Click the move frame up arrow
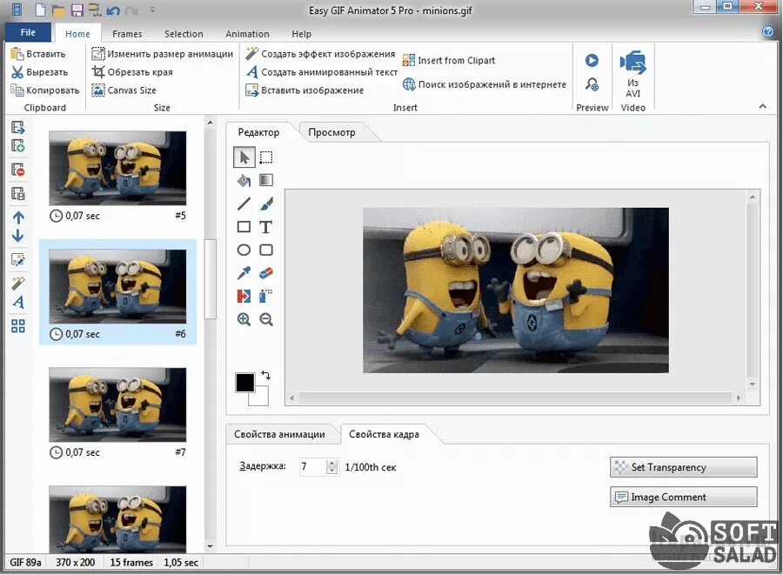Viewport: 783px width, 575px height. (x=18, y=217)
